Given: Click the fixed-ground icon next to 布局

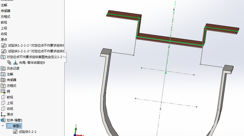Looking at the screenshot, I should click(x=15, y=63).
